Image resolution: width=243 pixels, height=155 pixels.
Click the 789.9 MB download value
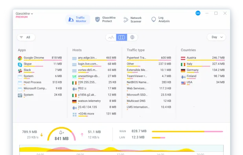(29, 132)
